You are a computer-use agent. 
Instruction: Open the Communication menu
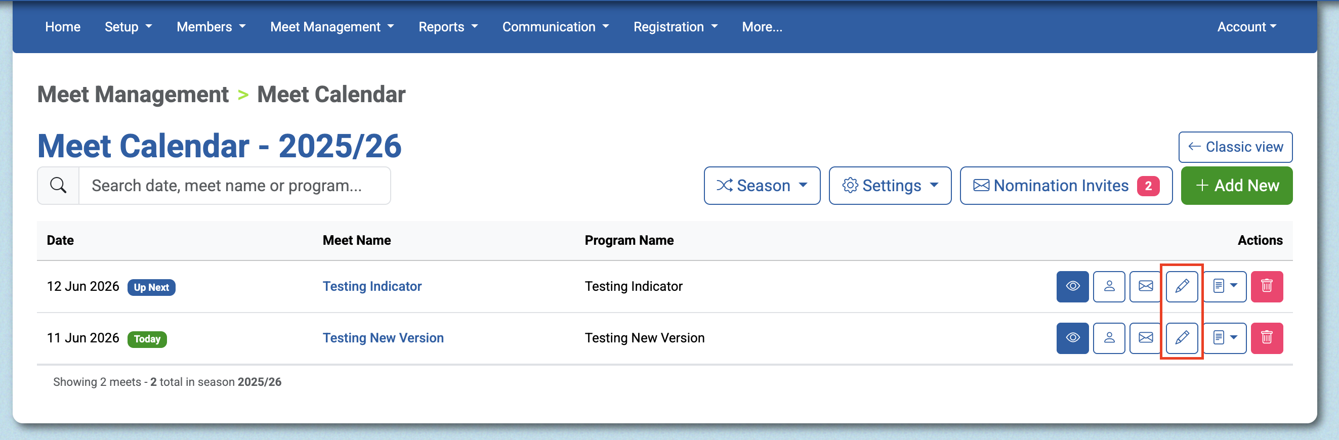556,27
